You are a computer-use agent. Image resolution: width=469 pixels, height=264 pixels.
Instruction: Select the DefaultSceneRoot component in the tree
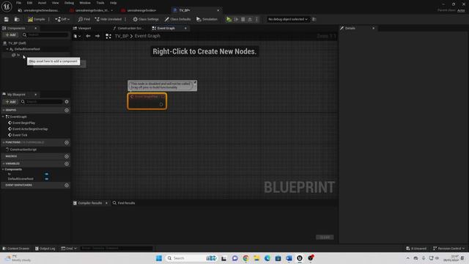(27, 49)
